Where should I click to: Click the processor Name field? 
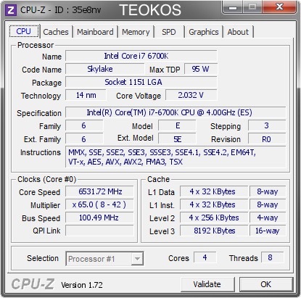pyautogui.click(x=141, y=56)
